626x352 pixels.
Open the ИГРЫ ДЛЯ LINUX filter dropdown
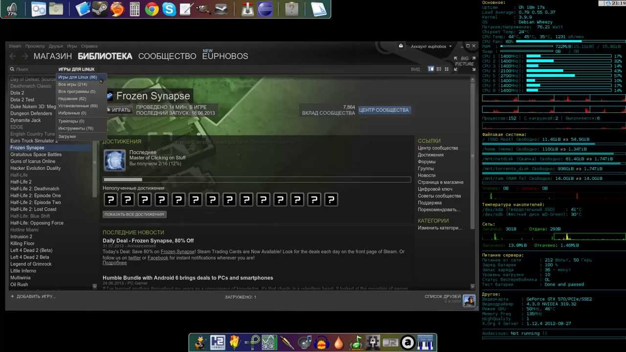[76, 69]
